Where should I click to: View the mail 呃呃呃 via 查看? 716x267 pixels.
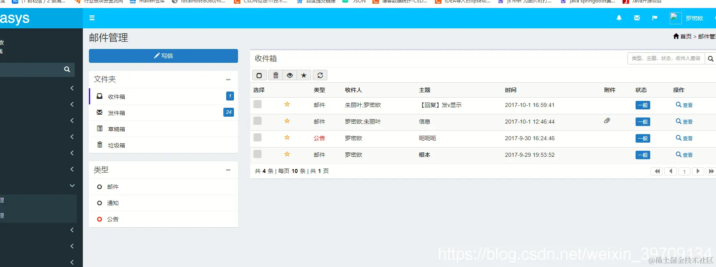click(x=684, y=138)
